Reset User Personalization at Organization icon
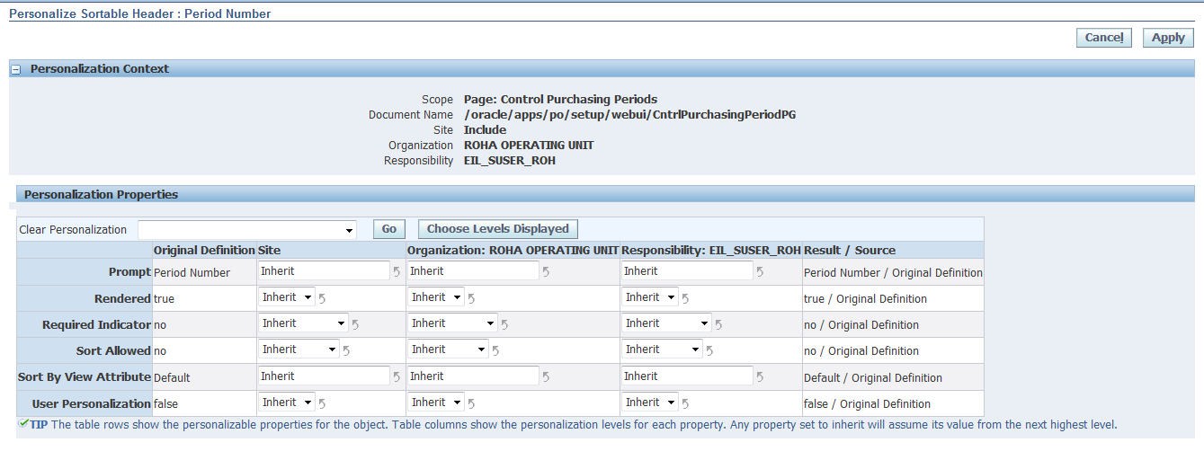 472,403
